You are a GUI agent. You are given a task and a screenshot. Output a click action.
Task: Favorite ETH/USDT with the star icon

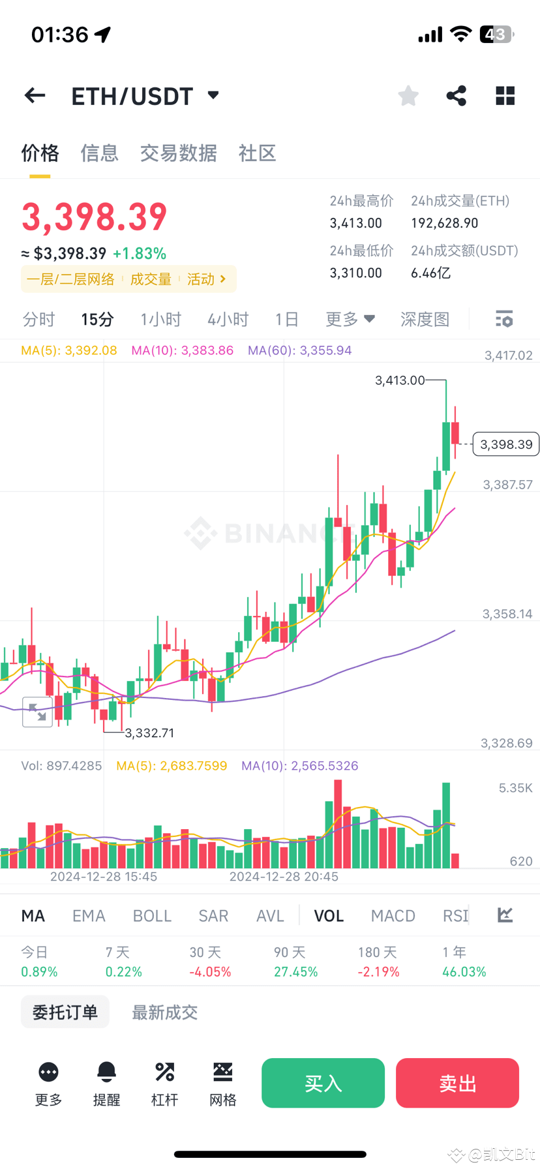(x=408, y=95)
